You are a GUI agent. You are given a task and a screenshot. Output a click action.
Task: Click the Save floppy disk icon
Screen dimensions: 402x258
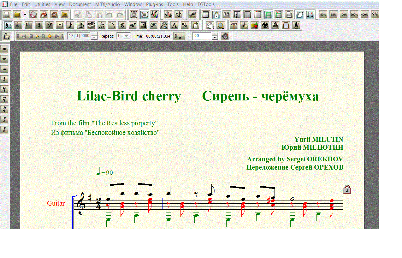(34, 15)
